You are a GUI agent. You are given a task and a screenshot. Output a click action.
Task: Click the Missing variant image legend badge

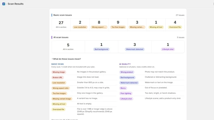[62, 99]
